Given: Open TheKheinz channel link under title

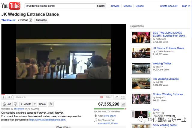Looking at the screenshot, I should (8, 20).
